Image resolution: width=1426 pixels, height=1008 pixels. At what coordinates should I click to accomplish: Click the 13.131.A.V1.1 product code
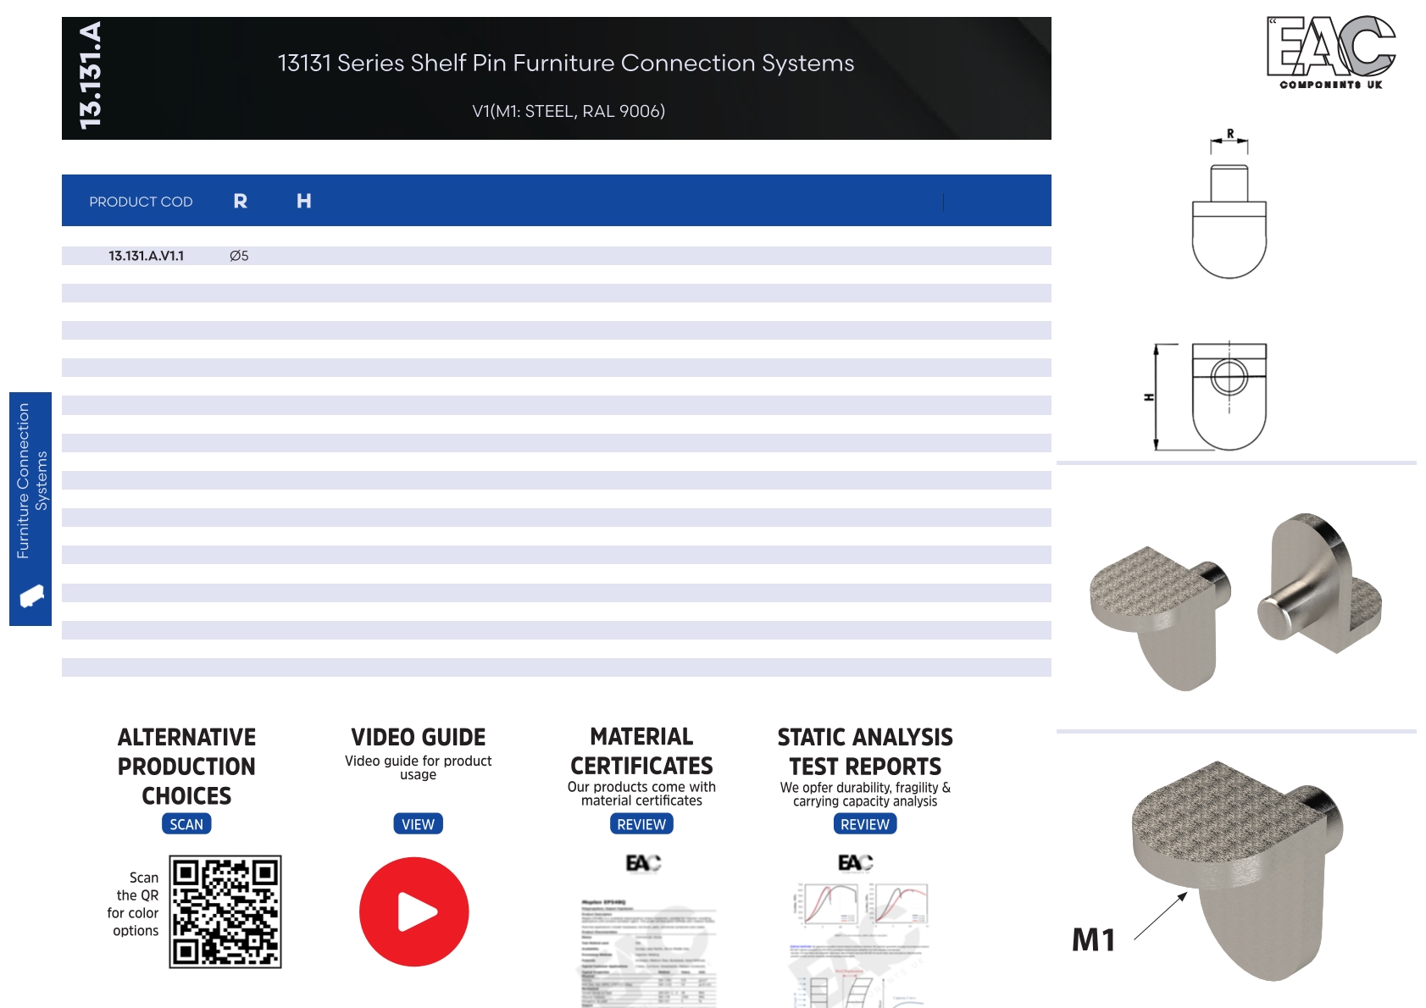tap(146, 256)
